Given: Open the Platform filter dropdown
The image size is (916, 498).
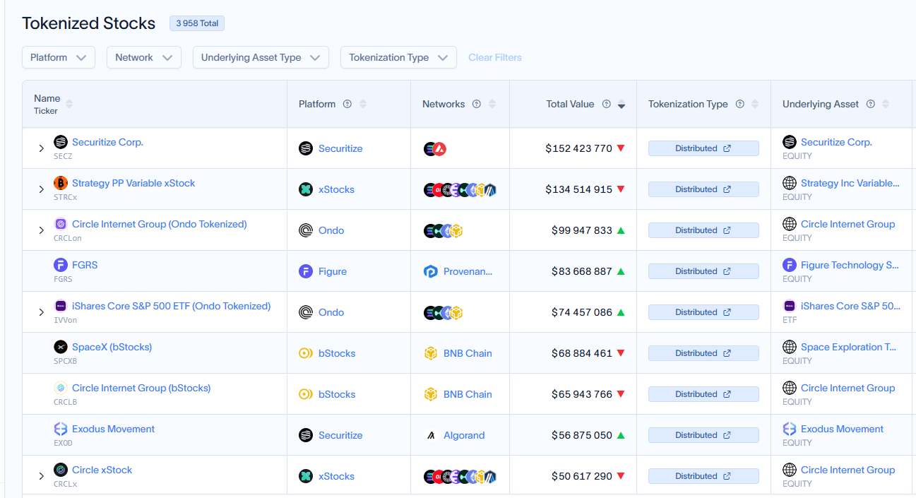Looking at the screenshot, I should [59, 57].
